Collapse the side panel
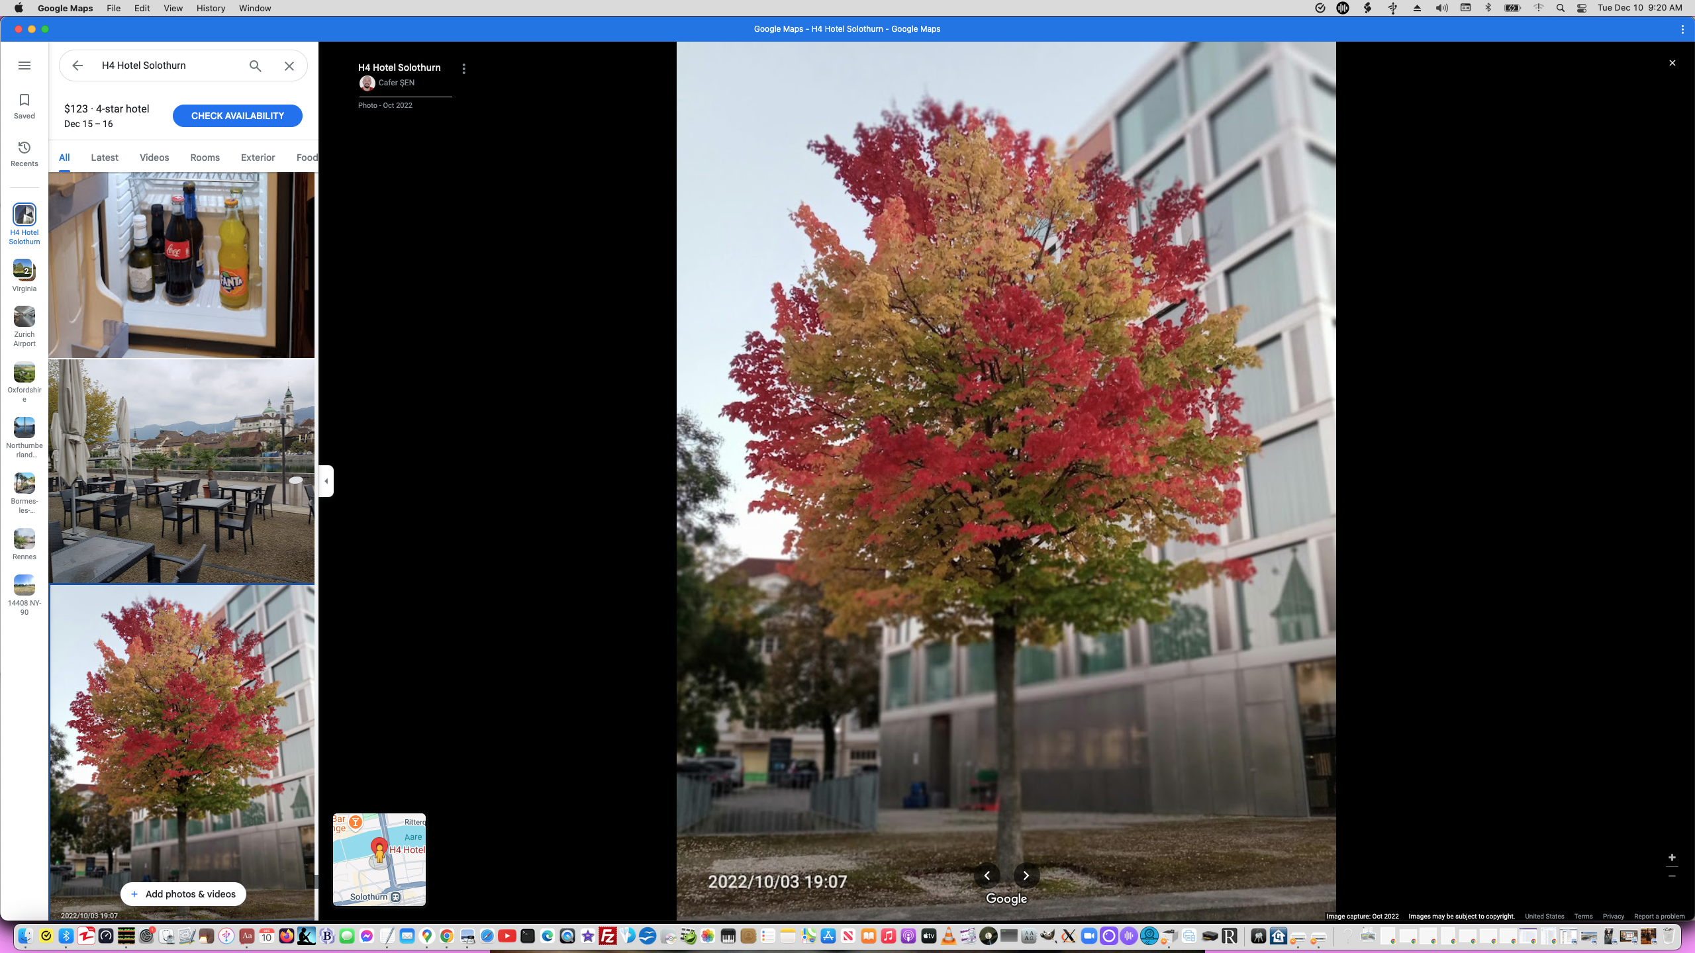The height and width of the screenshot is (953, 1695). click(326, 481)
